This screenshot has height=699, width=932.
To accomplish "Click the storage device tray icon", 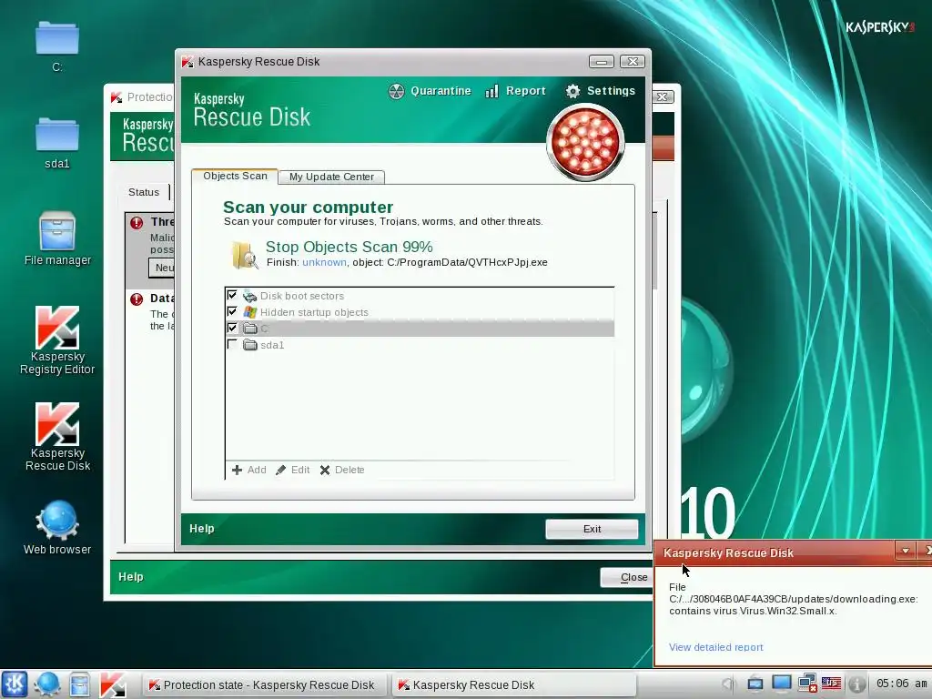I will 755,684.
